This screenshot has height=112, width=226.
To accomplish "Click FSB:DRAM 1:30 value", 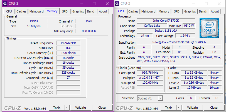I will (x=68, y=48).
